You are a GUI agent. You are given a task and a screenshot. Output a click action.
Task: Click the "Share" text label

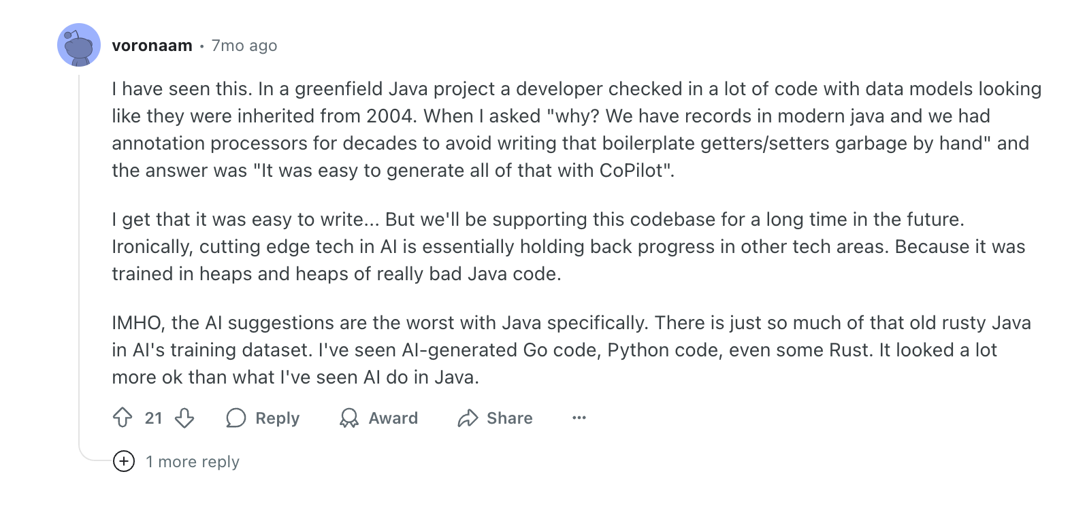[509, 418]
